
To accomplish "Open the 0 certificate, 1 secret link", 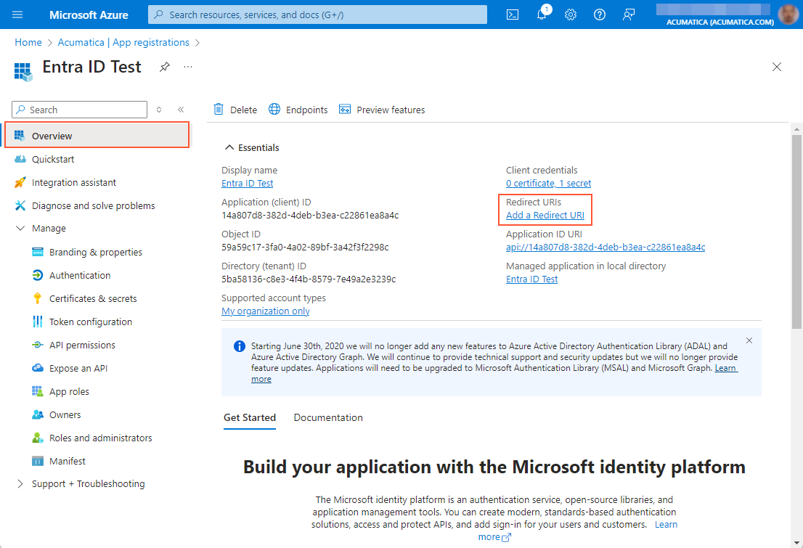I will (548, 184).
